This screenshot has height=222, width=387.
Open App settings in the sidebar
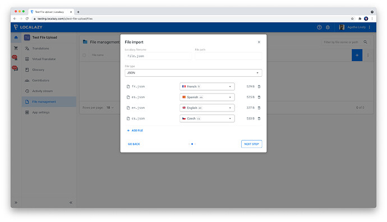tap(49, 112)
